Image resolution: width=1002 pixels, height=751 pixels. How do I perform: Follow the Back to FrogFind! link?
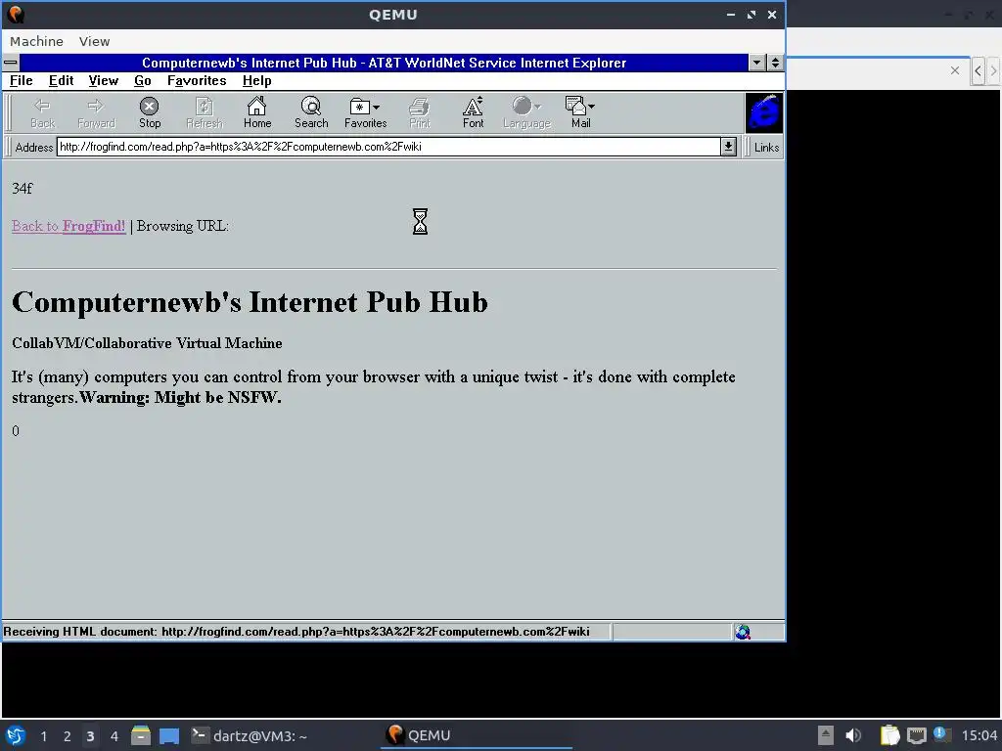point(68,226)
